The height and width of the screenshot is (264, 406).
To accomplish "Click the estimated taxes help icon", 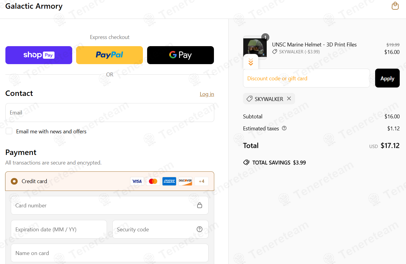I will tap(284, 128).
